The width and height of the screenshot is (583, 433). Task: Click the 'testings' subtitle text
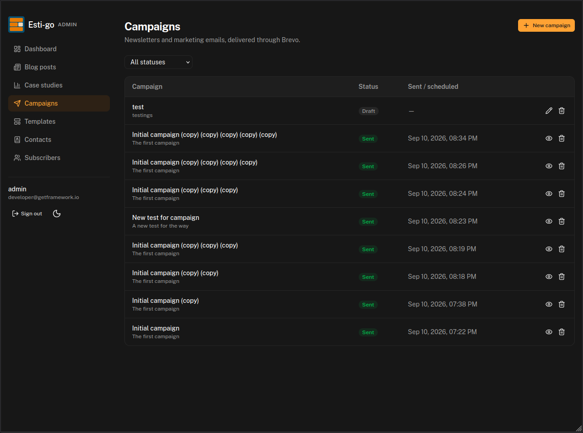coord(142,115)
